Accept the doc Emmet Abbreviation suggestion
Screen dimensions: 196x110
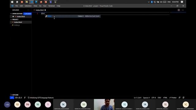click(73, 16)
